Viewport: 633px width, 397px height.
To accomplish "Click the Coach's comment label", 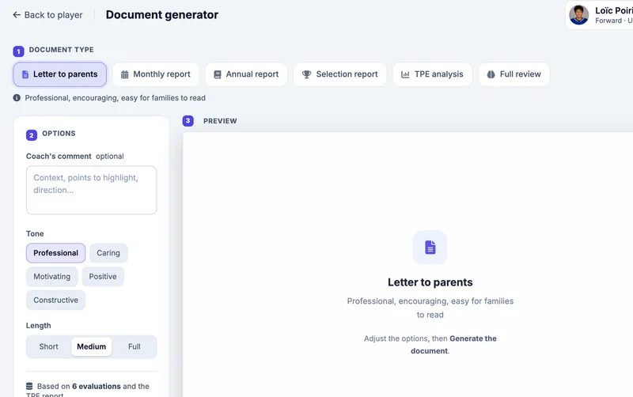I will point(59,156).
